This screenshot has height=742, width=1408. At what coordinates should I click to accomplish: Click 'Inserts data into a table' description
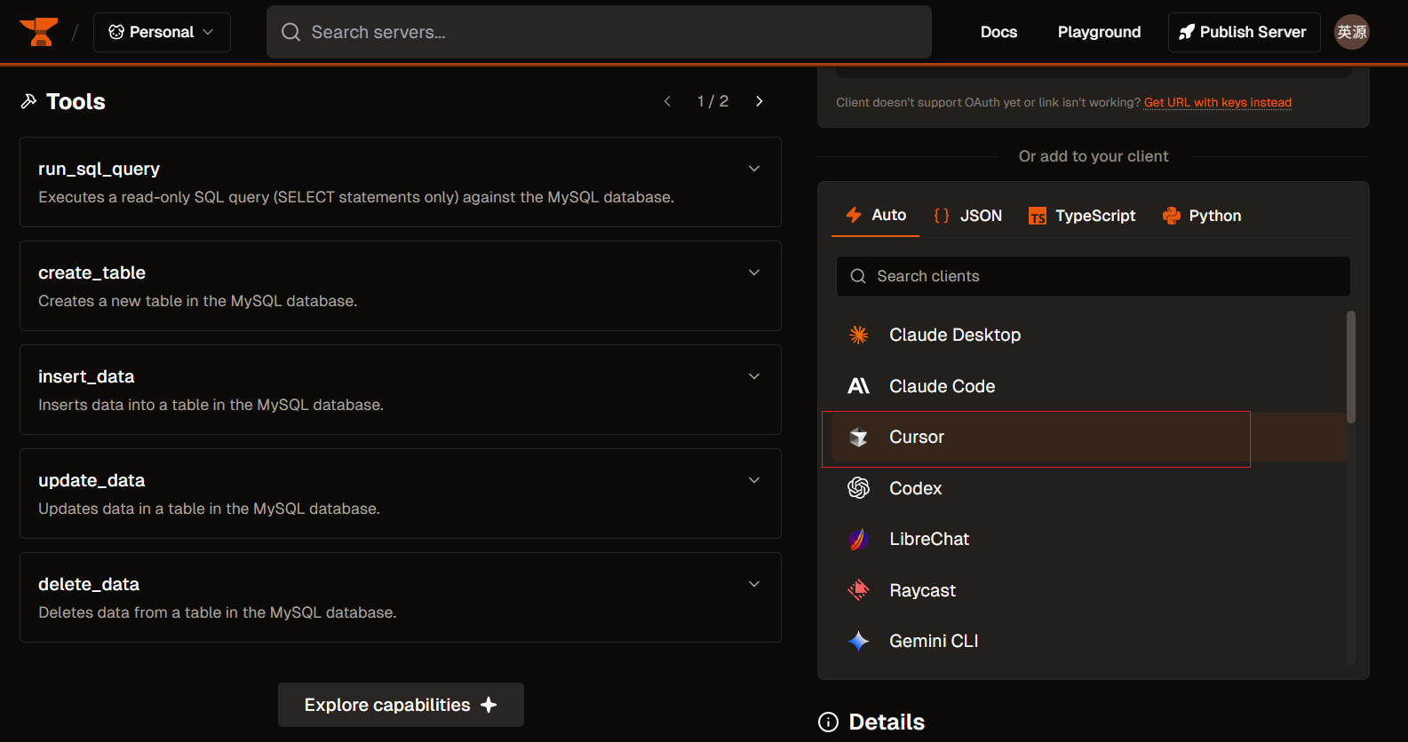[211, 405]
